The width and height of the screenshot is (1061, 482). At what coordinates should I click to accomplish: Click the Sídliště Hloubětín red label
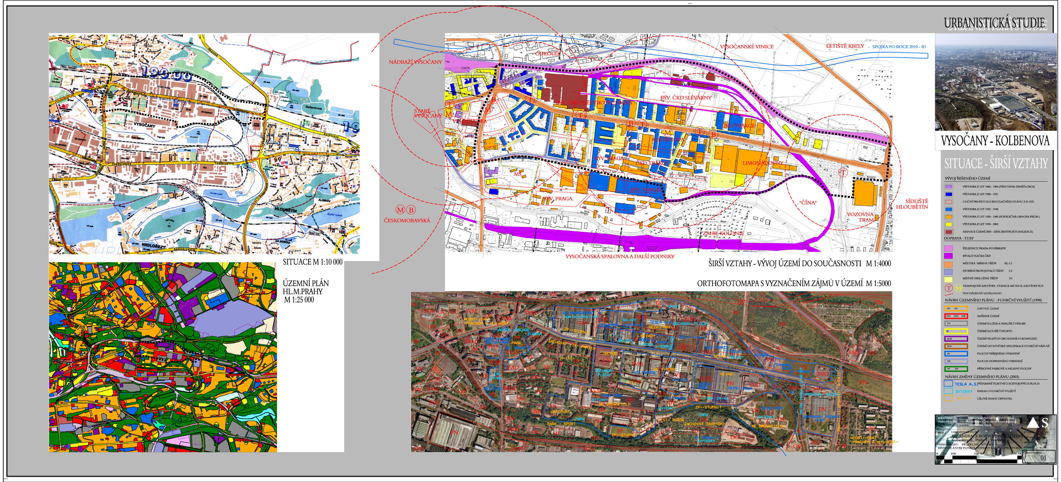point(912,204)
